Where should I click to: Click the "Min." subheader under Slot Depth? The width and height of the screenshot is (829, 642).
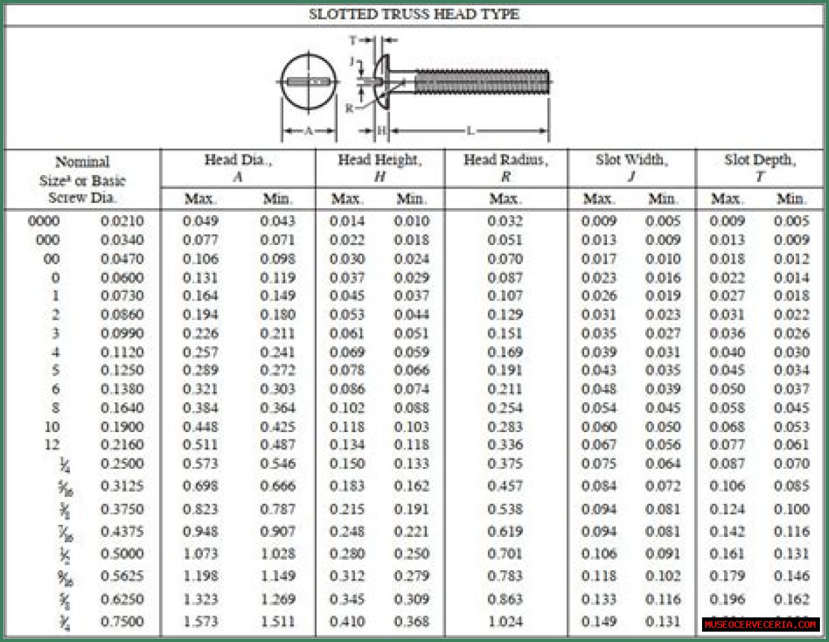791,199
